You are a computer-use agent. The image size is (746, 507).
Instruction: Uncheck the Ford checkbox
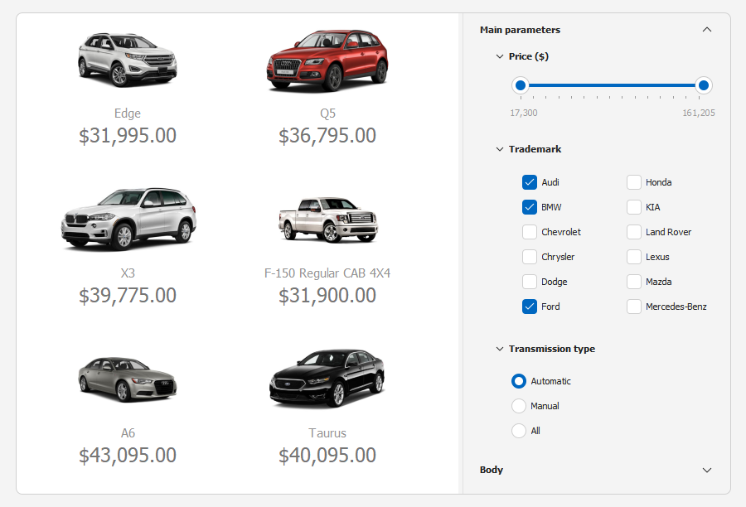[x=529, y=307]
